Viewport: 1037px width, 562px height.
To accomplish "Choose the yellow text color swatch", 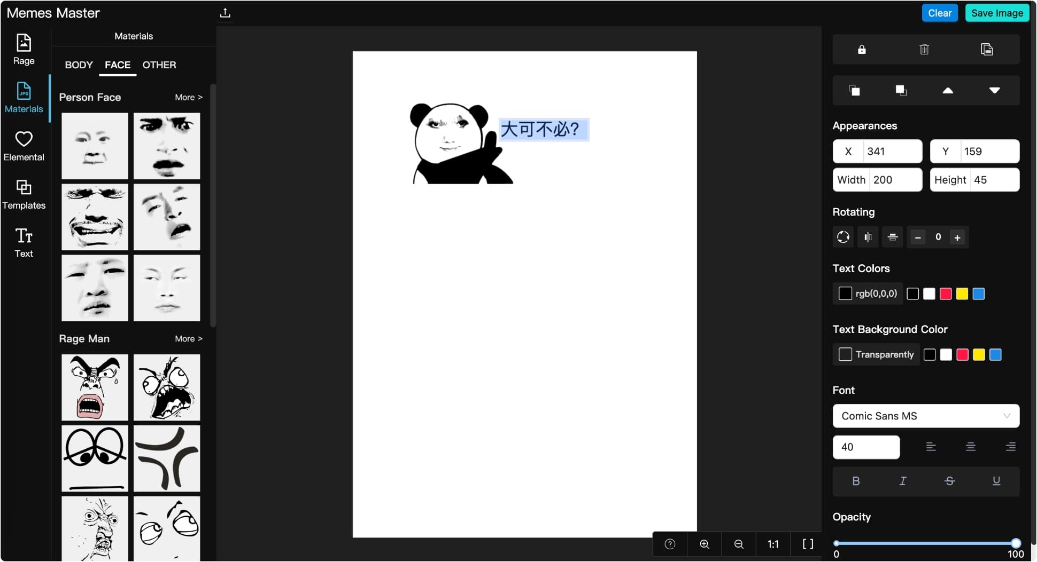I will point(962,294).
